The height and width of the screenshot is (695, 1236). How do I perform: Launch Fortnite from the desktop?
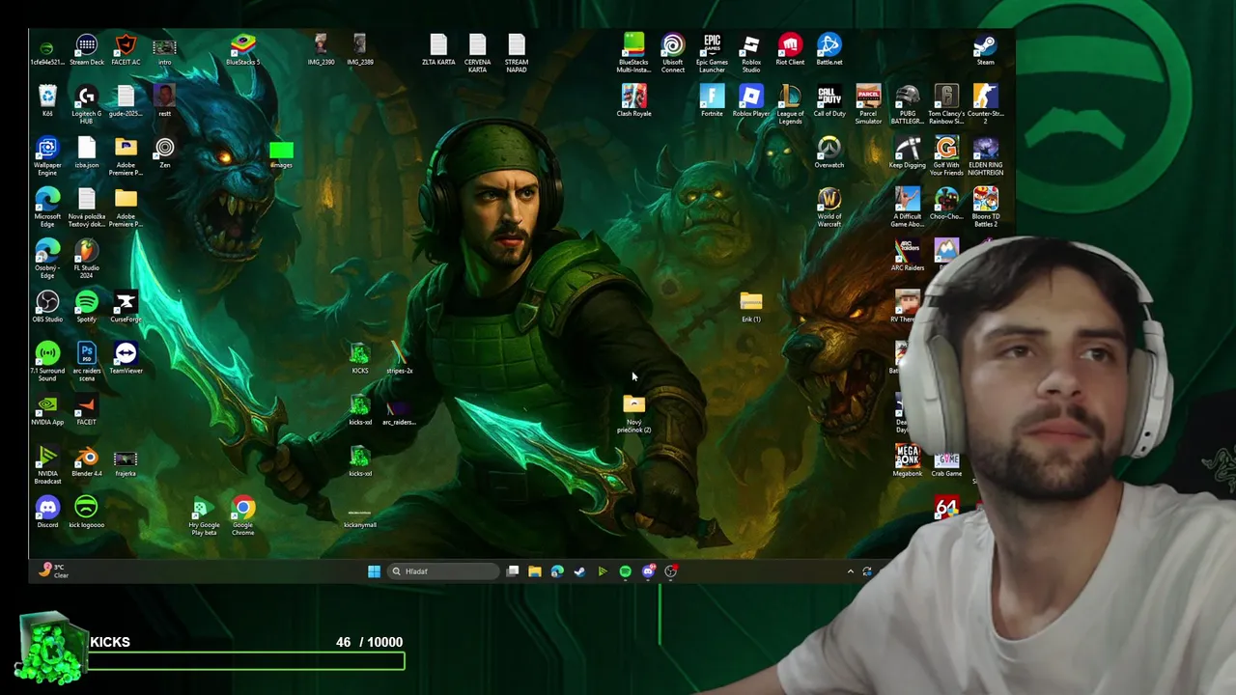click(x=712, y=101)
